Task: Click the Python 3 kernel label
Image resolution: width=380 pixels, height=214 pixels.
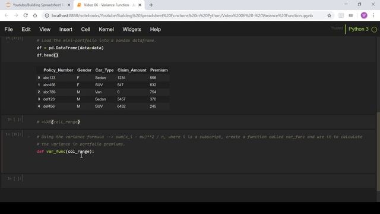Action: (359, 29)
